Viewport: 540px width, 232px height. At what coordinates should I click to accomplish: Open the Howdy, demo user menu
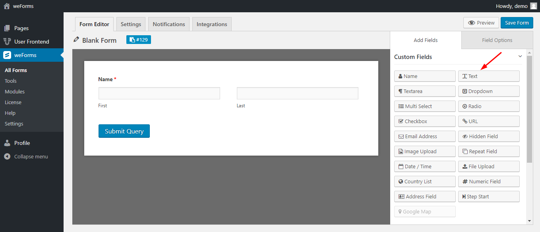tap(513, 6)
